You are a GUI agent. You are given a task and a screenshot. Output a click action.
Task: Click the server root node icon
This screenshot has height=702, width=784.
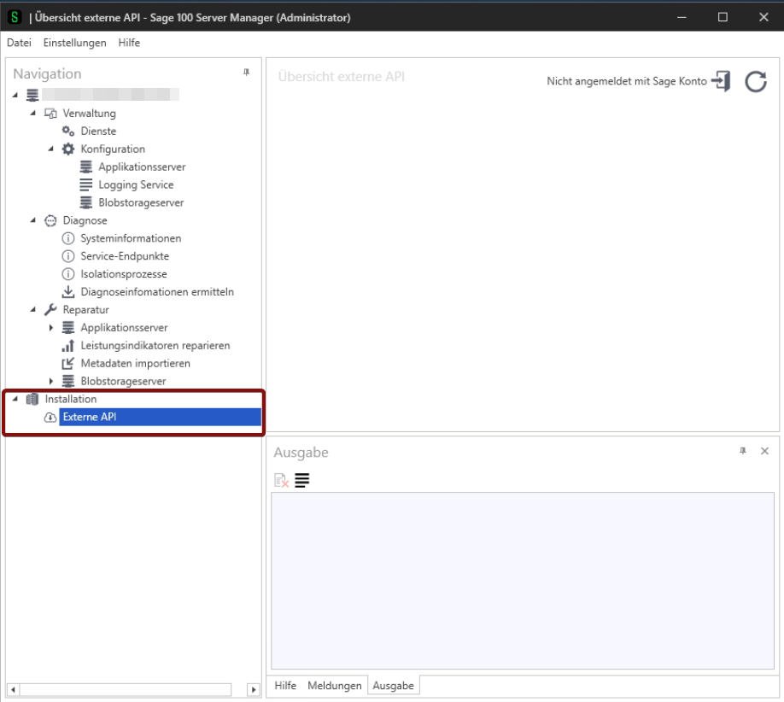(32, 95)
